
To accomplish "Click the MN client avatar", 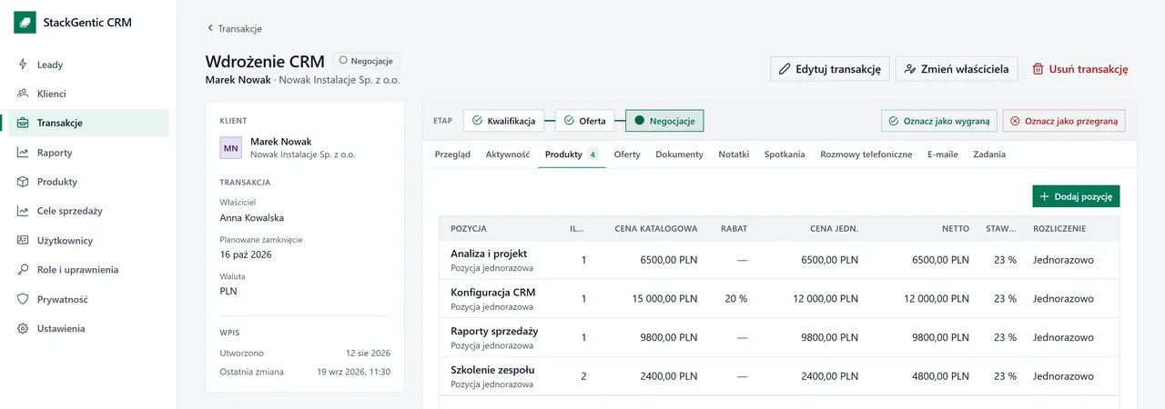I will click(x=231, y=147).
